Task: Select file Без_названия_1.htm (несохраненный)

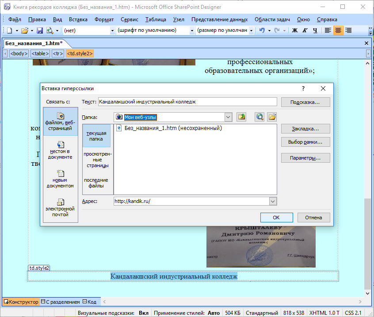Action: tap(169, 128)
